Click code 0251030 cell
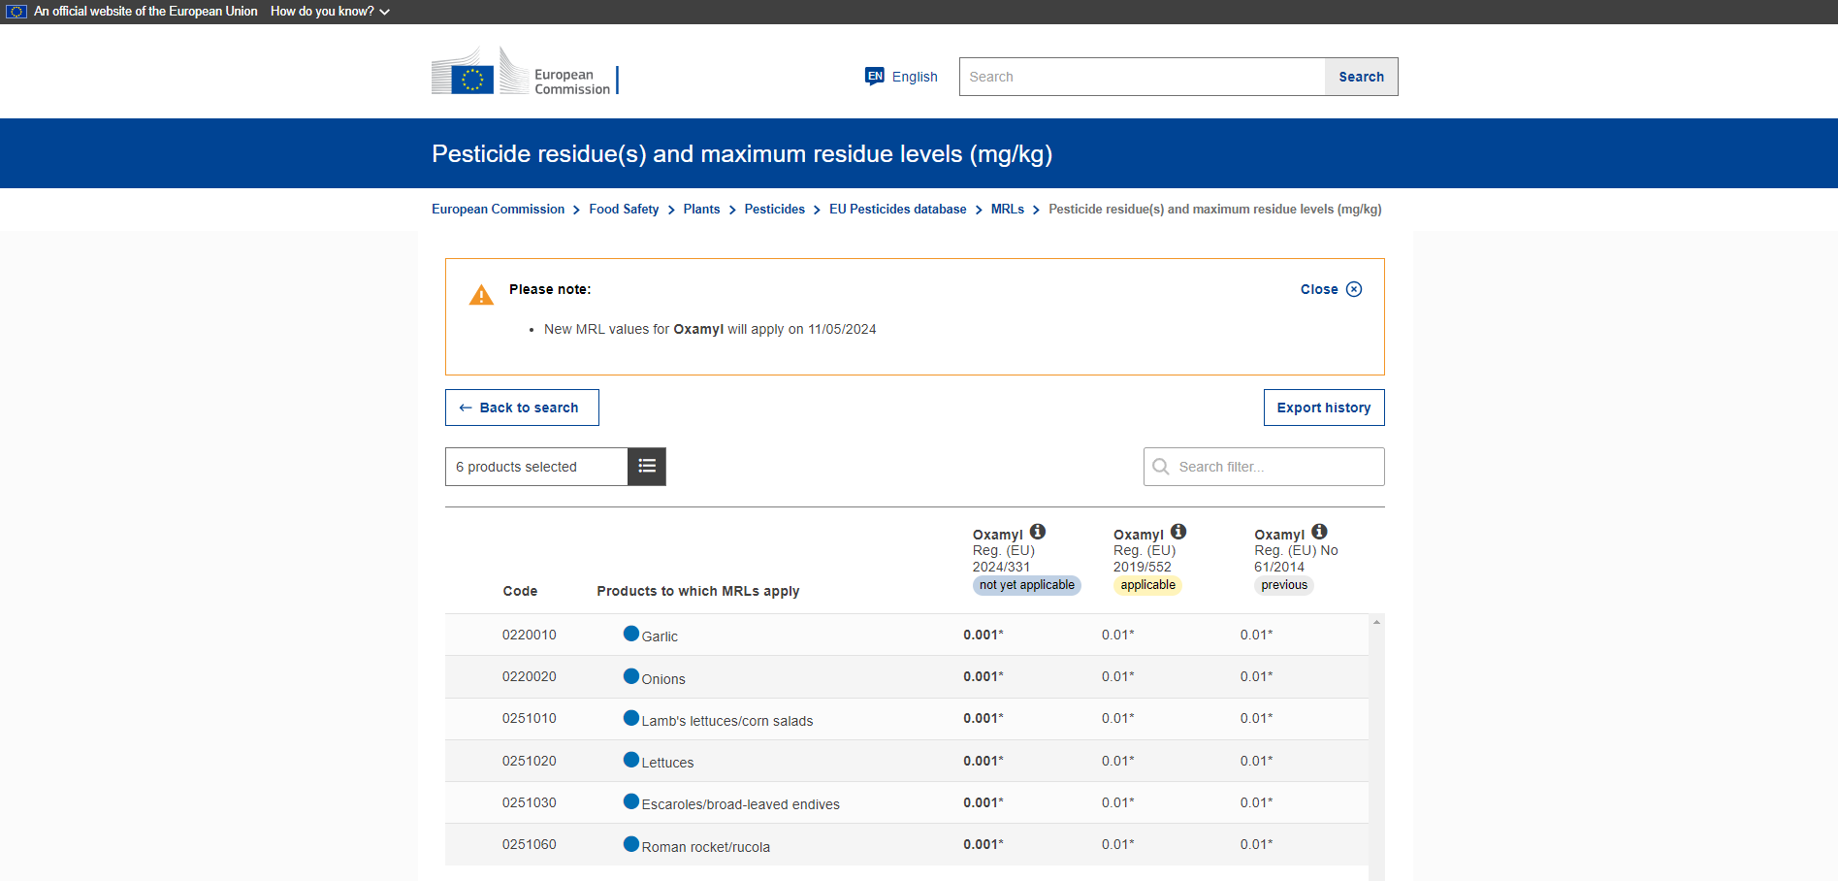 [529, 802]
